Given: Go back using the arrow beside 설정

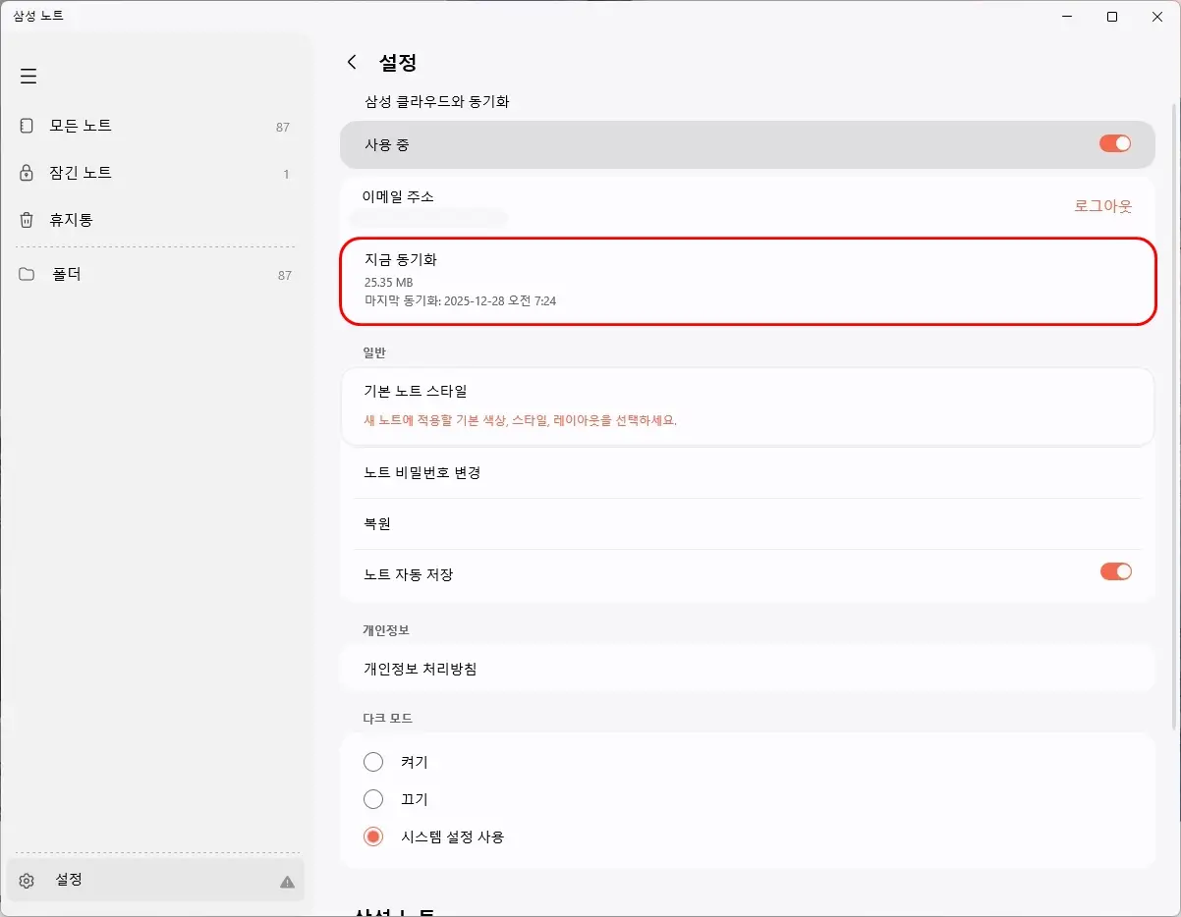Looking at the screenshot, I should click(x=352, y=62).
